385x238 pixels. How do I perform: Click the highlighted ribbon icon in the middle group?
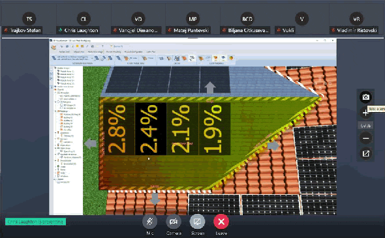(x=192, y=58)
